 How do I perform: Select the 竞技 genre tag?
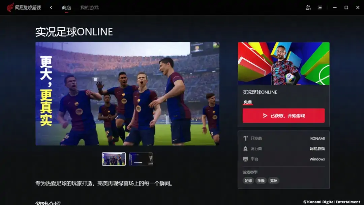274,181
